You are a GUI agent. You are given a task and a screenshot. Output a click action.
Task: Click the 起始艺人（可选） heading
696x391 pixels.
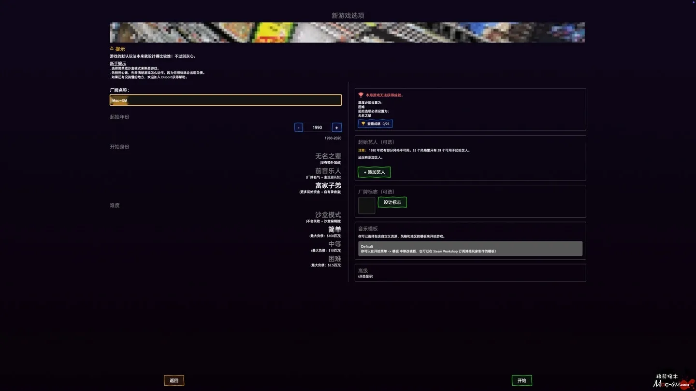[x=376, y=142]
